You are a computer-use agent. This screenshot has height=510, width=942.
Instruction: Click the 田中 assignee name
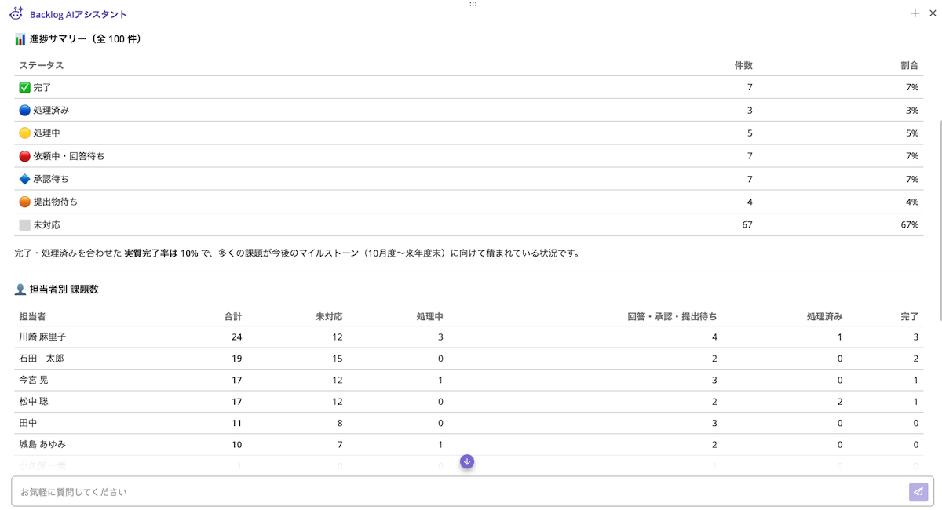coord(28,423)
